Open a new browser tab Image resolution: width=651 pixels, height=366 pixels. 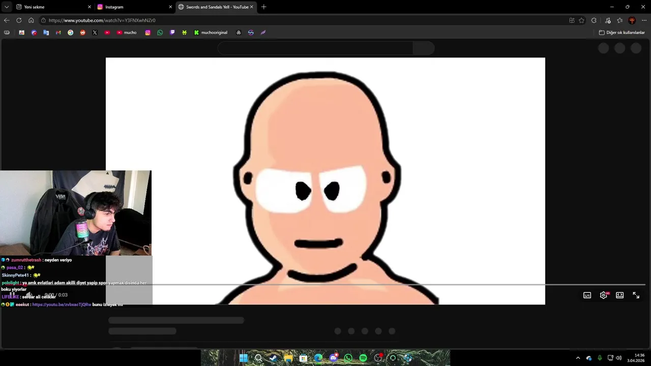[263, 7]
